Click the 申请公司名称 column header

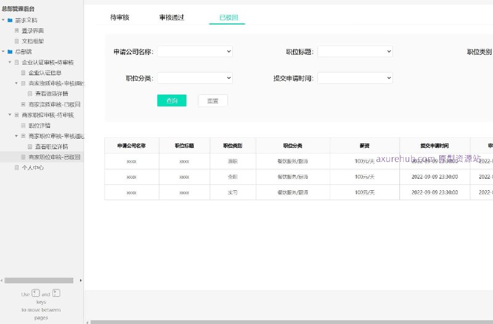[131, 145]
